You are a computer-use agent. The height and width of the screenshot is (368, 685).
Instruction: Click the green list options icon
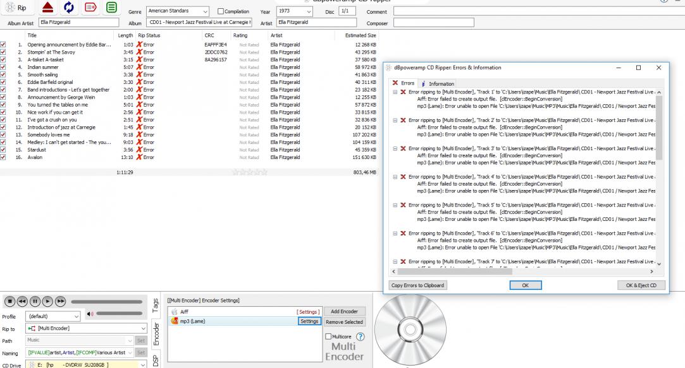[111, 8]
